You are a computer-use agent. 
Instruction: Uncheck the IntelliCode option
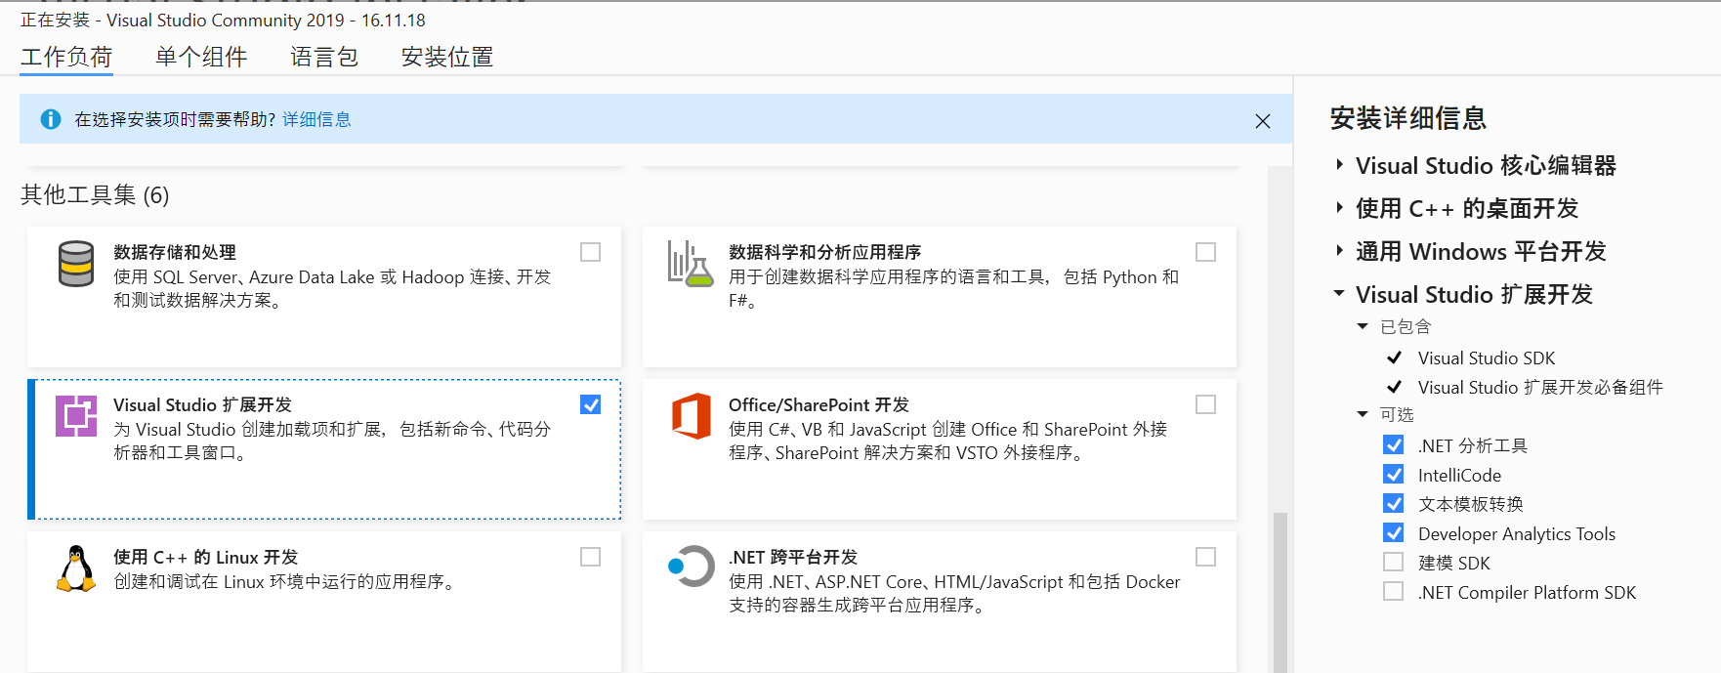click(1394, 475)
